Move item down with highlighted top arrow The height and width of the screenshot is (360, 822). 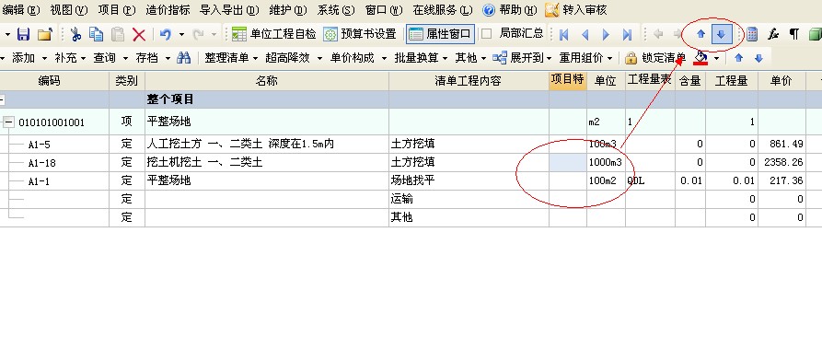(x=722, y=35)
